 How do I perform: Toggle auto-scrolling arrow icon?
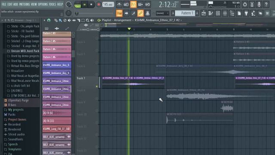[126, 13]
